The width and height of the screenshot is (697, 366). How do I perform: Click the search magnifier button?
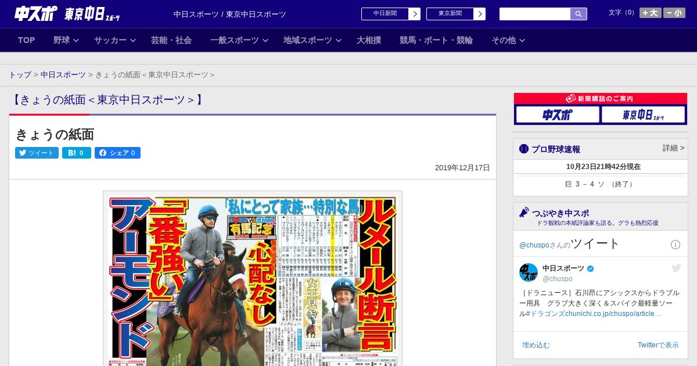[579, 14]
